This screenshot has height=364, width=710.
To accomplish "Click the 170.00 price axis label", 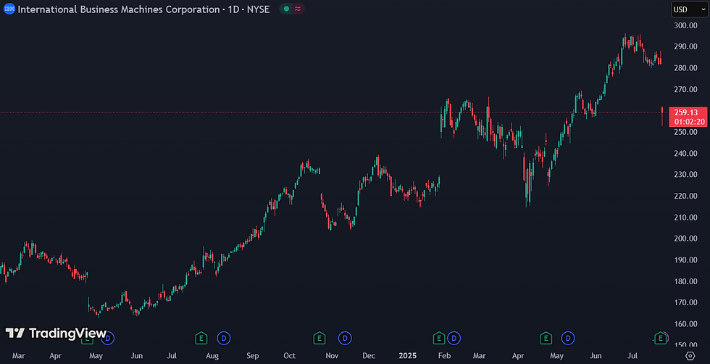I will point(685,302).
